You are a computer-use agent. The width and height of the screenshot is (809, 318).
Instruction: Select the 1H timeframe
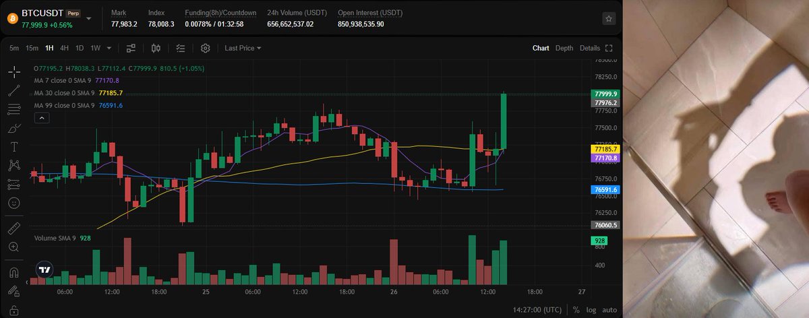tap(49, 49)
